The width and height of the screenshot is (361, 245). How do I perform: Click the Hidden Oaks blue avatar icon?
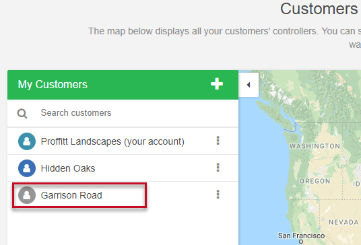pyautogui.click(x=27, y=168)
